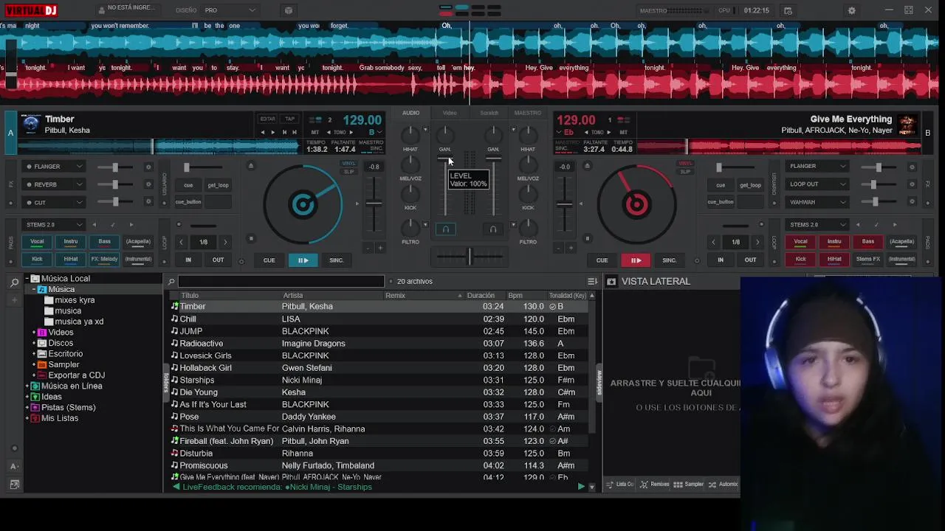Switch to the Audio mixer tab

(411, 113)
